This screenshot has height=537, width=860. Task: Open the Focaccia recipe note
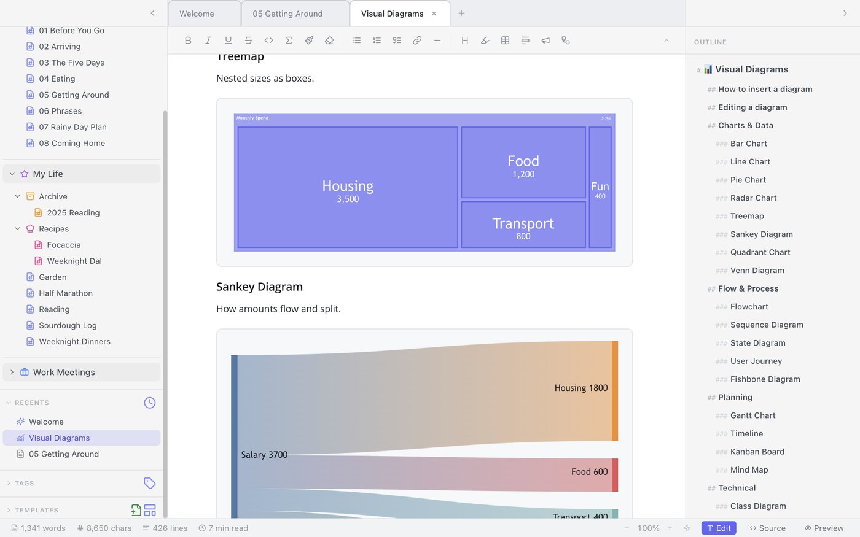(64, 245)
